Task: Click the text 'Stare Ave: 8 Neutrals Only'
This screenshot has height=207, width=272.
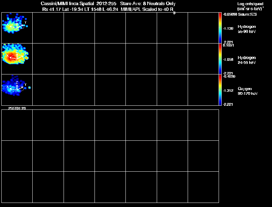Action: [x=148, y=3]
